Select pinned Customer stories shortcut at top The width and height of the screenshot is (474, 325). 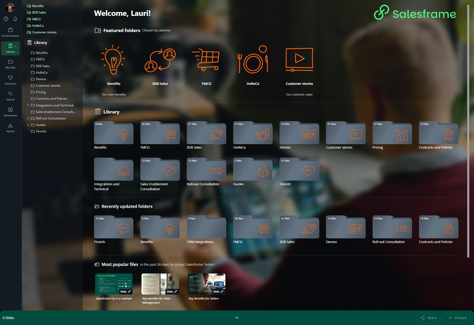click(42, 32)
